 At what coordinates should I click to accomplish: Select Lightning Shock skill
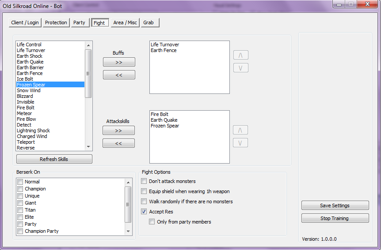[x=50, y=131]
